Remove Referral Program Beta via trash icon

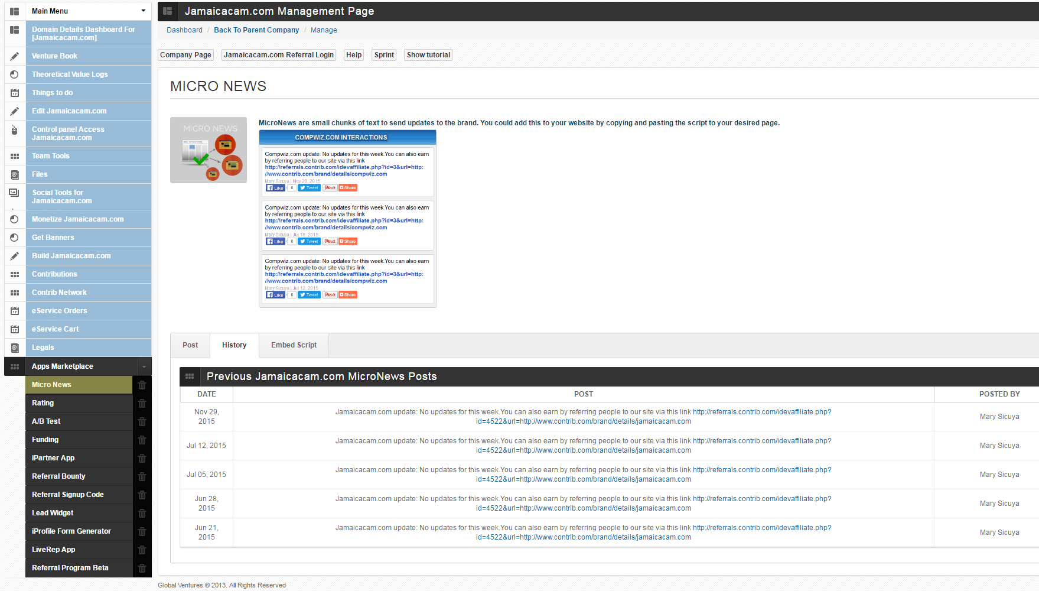coord(142,568)
